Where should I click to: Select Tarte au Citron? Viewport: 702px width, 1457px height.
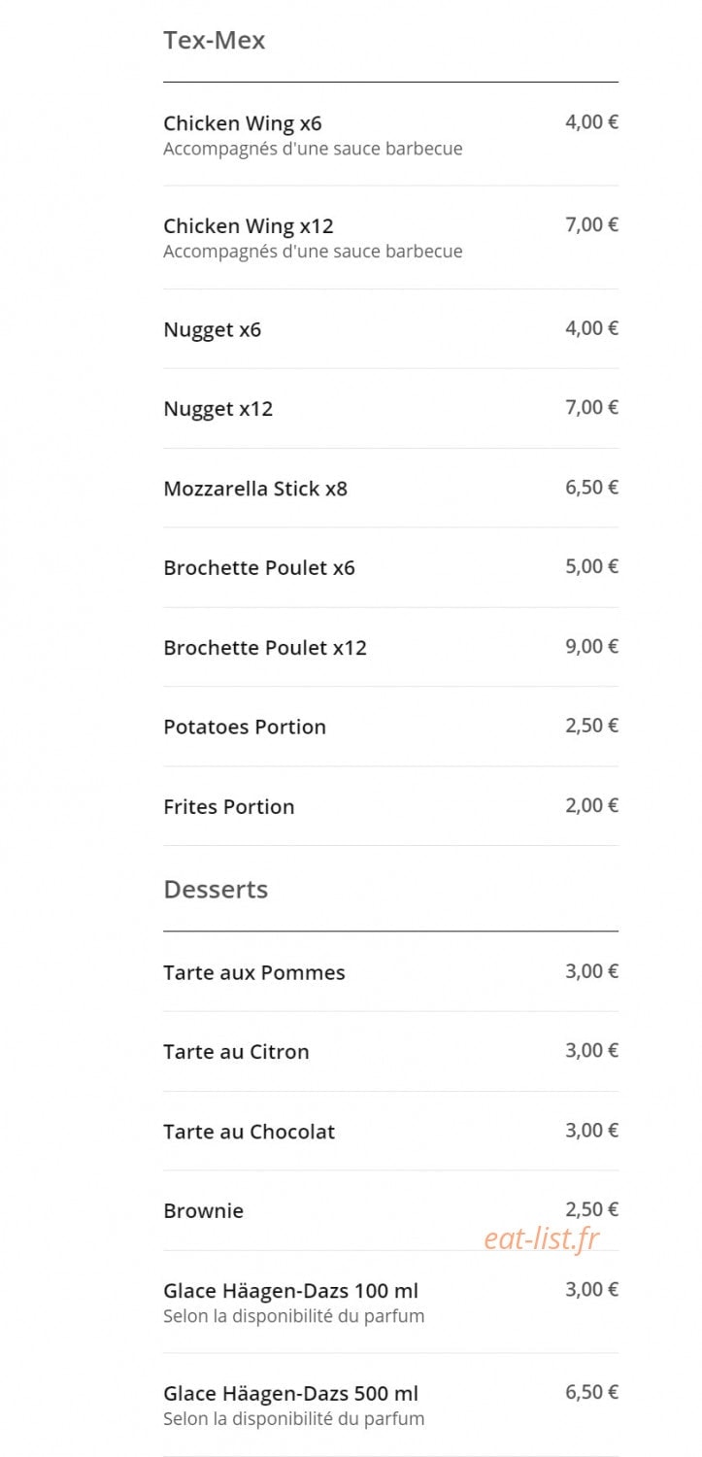390,1052
